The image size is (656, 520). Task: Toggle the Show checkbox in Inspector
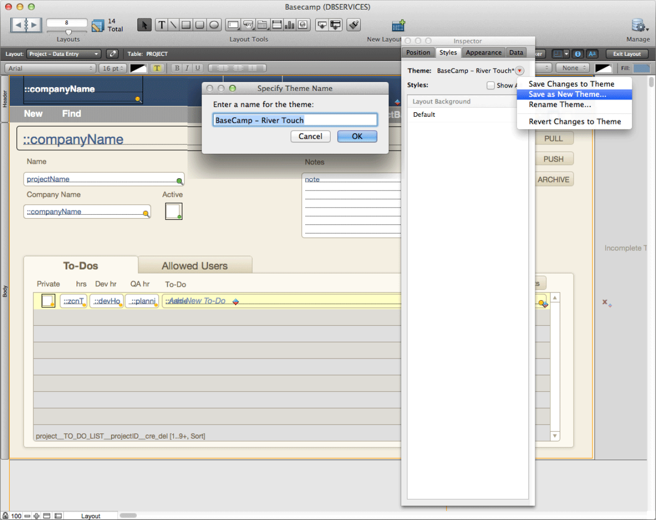point(490,86)
